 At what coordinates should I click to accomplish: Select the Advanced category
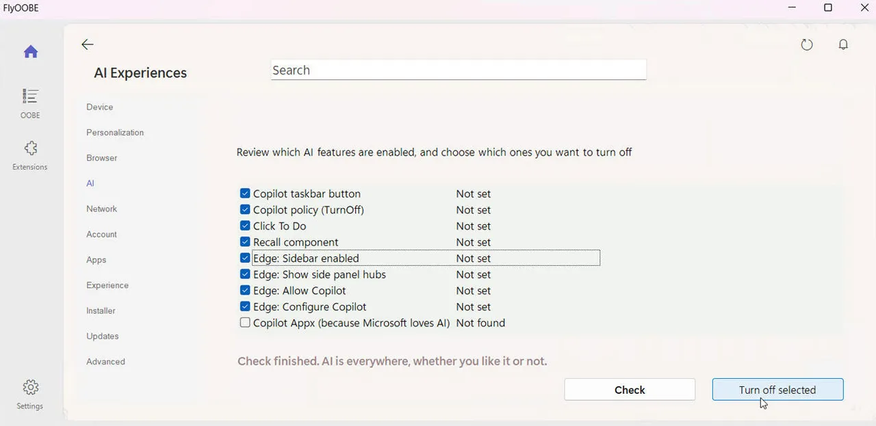[105, 361]
